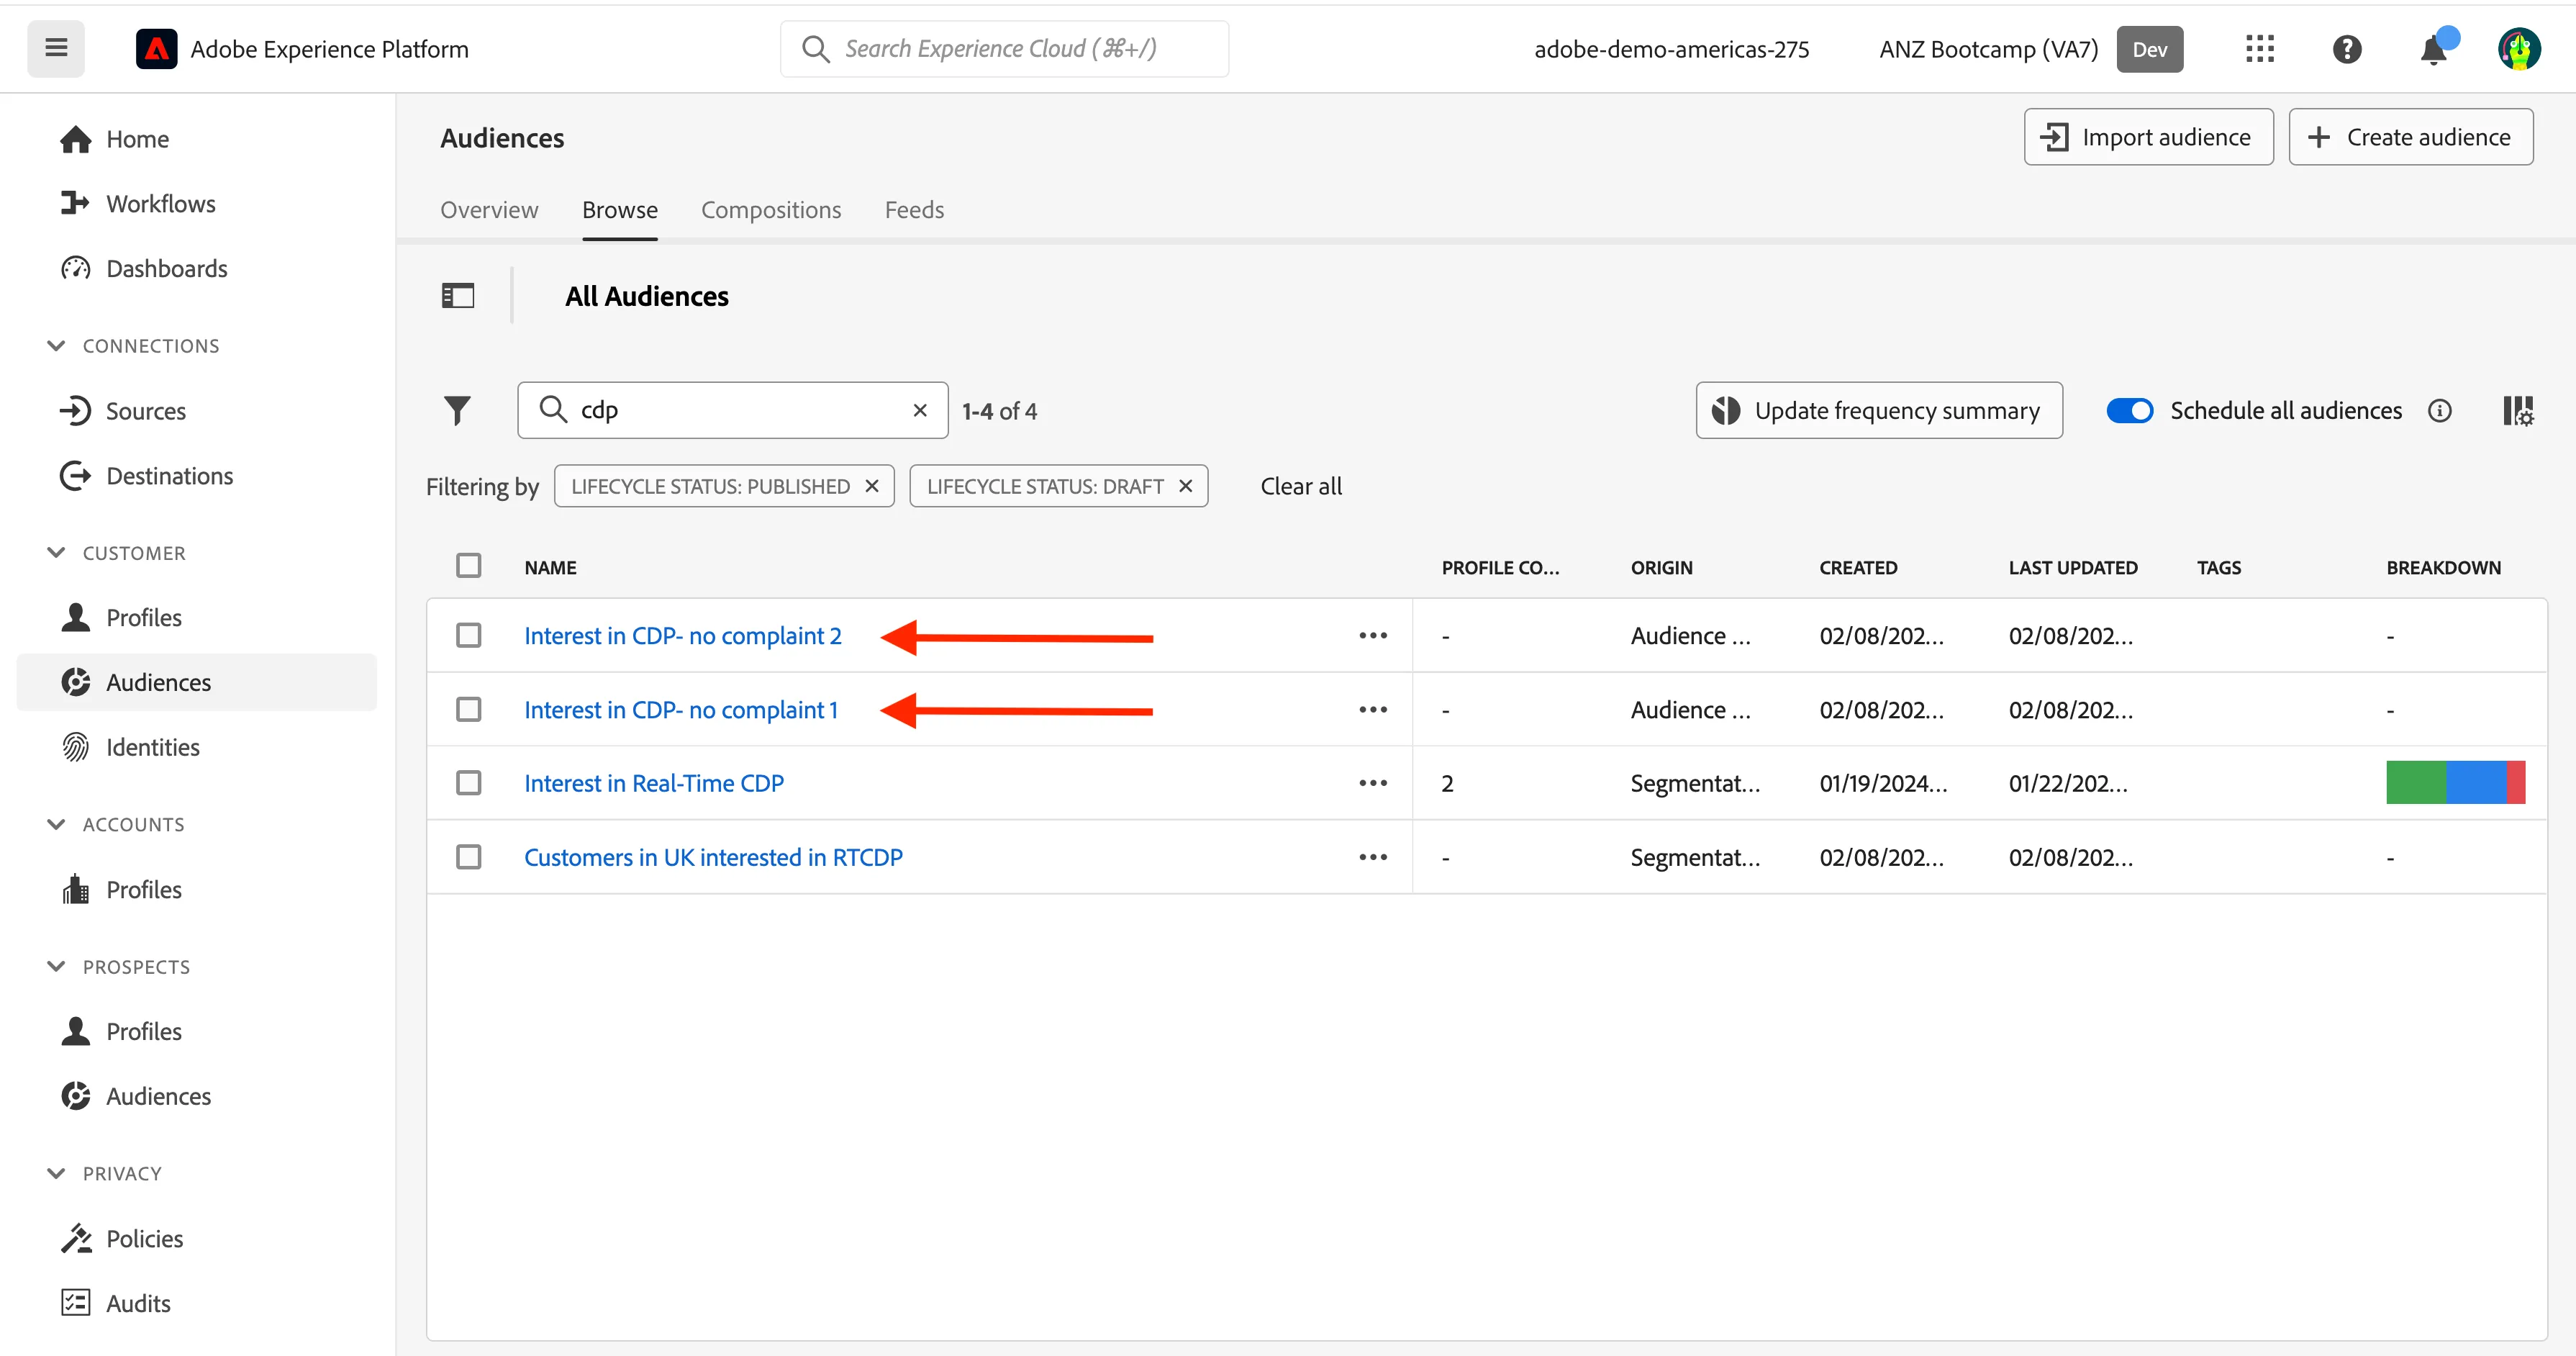Switch to the Overview tab

coord(489,210)
